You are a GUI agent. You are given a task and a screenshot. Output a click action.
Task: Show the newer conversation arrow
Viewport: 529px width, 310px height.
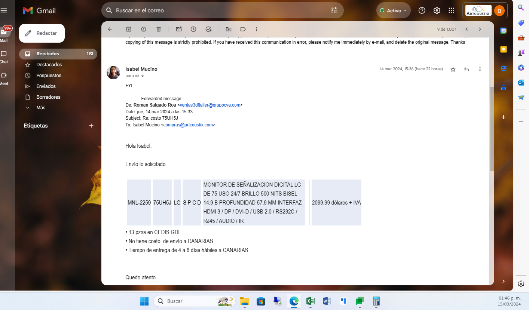pyautogui.click(x=467, y=29)
